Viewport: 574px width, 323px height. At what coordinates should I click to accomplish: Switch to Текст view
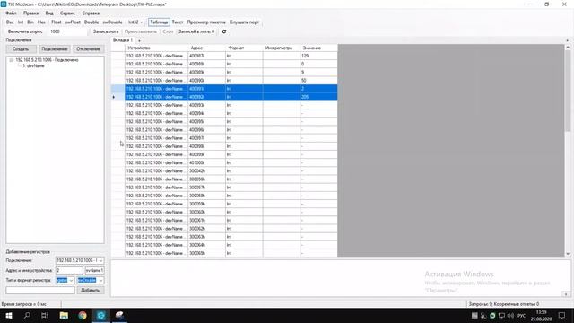(x=178, y=22)
